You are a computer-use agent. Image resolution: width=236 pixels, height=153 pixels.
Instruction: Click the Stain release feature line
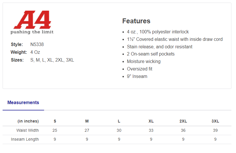[160, 47]
